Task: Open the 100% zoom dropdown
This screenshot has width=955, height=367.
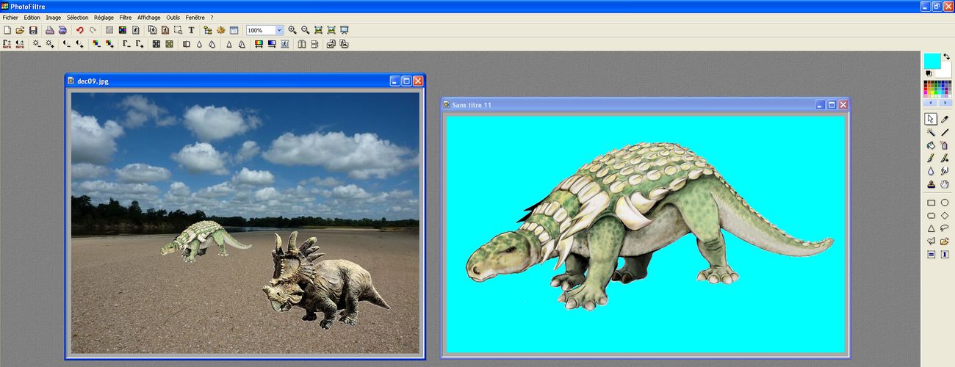Action: tap(279, 30)
